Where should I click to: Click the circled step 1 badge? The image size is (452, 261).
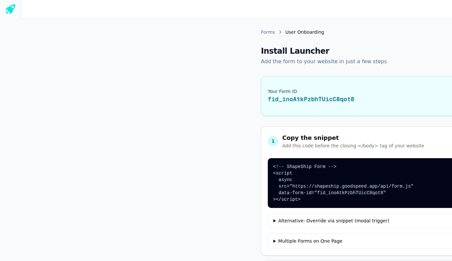pyautogui.click(x=273, y=141)
